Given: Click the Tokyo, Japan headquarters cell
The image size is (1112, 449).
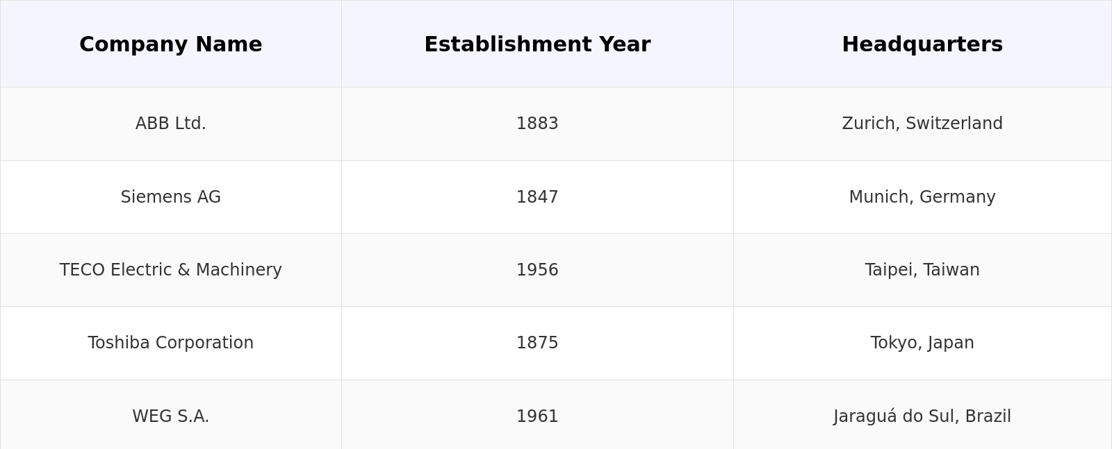Looking at the screenshot, I should click(x=922, y=343).
